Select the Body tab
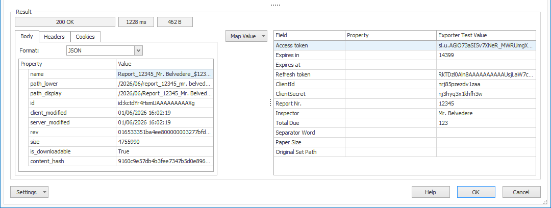551x208 pixels. coord(27,36)
